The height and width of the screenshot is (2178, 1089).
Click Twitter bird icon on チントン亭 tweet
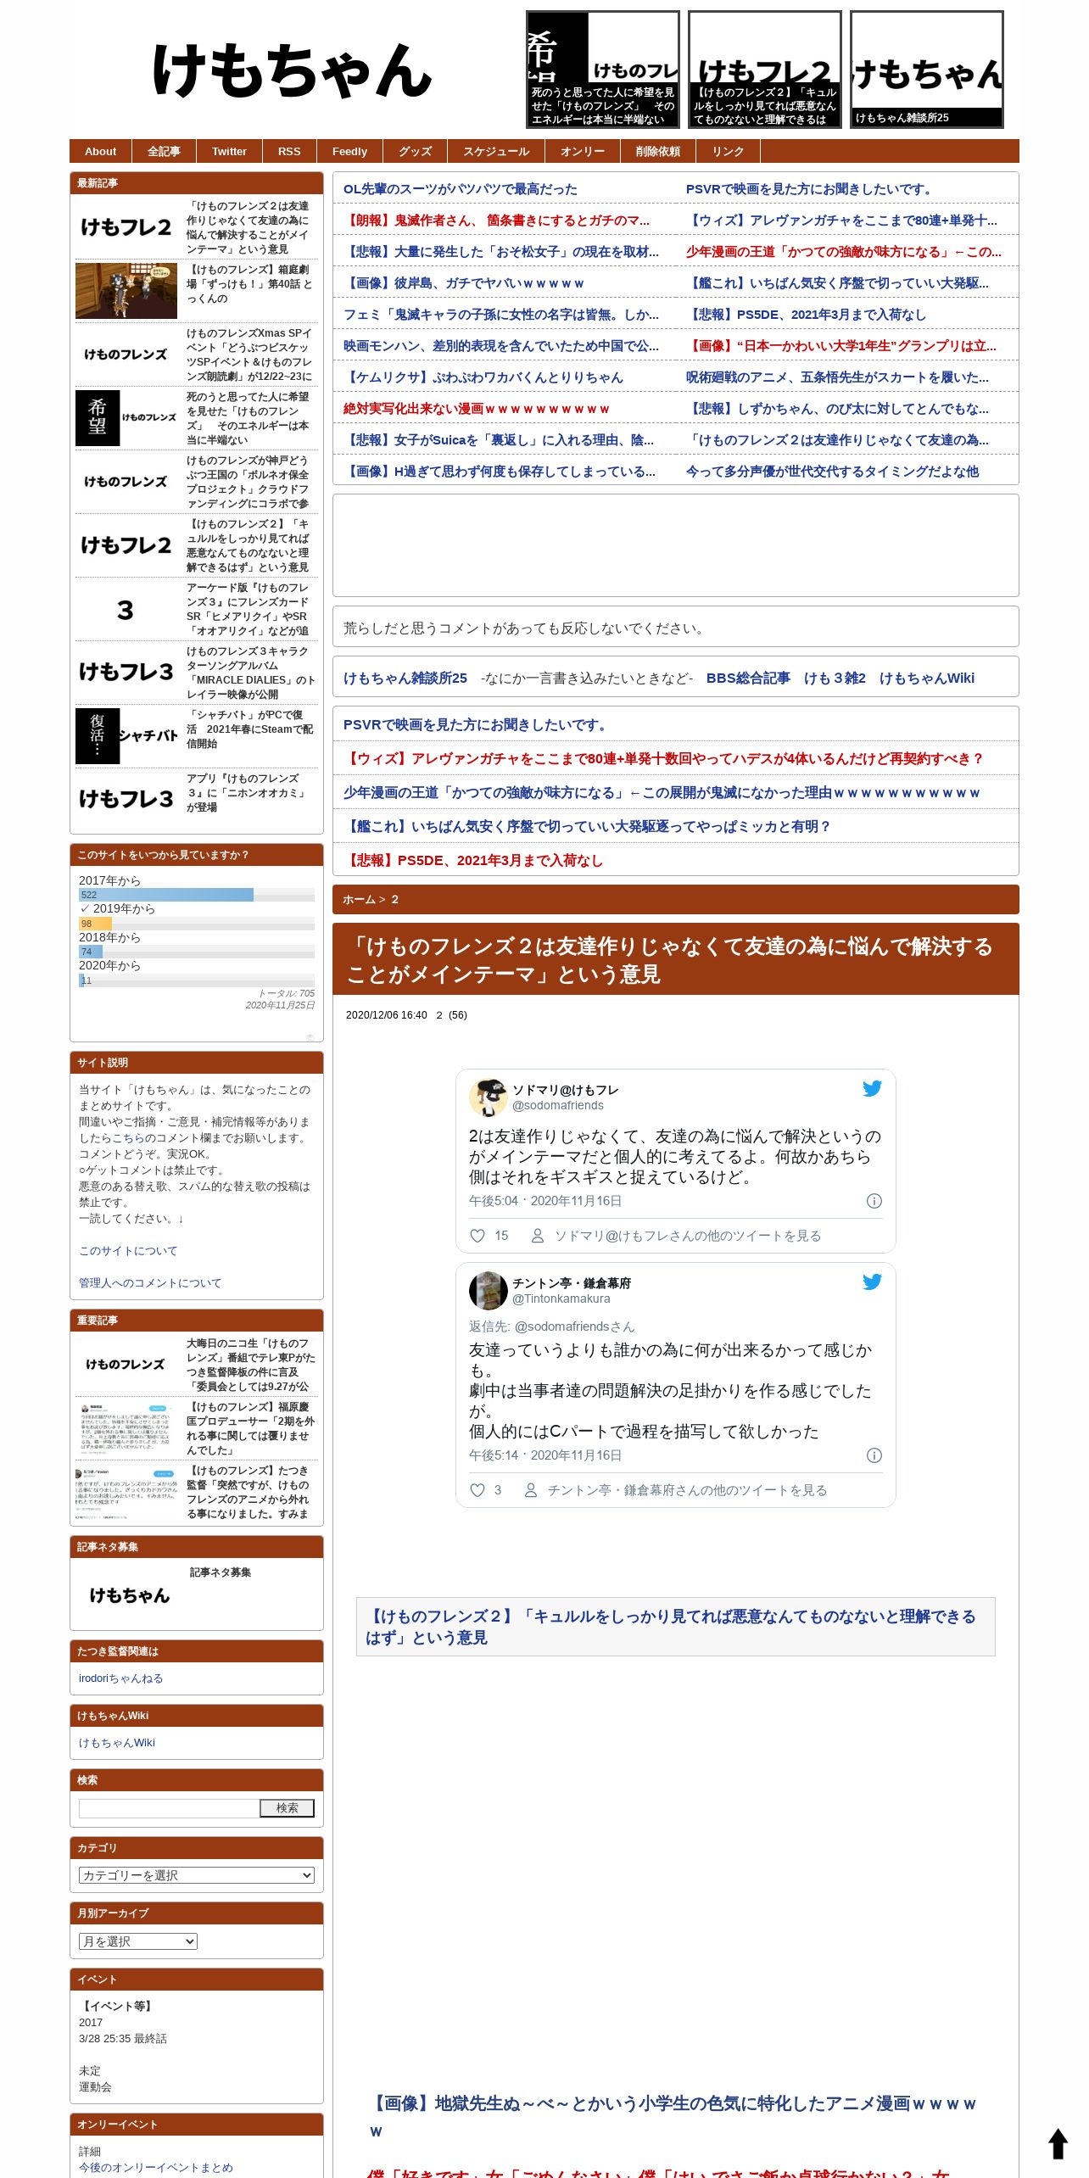[x=872, y=1282]
